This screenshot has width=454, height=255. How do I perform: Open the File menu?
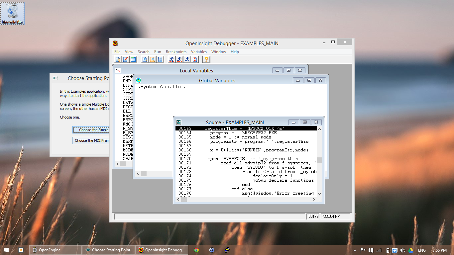point(117,52)
